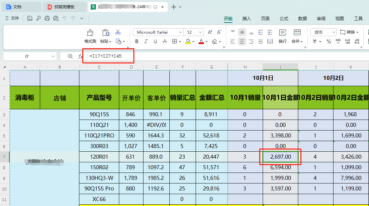Click the Format Painter (格式刷) icon
369x206 pixels.
90,33
